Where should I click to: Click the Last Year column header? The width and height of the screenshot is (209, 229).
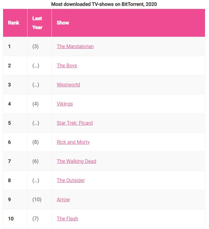click(37, 23)
